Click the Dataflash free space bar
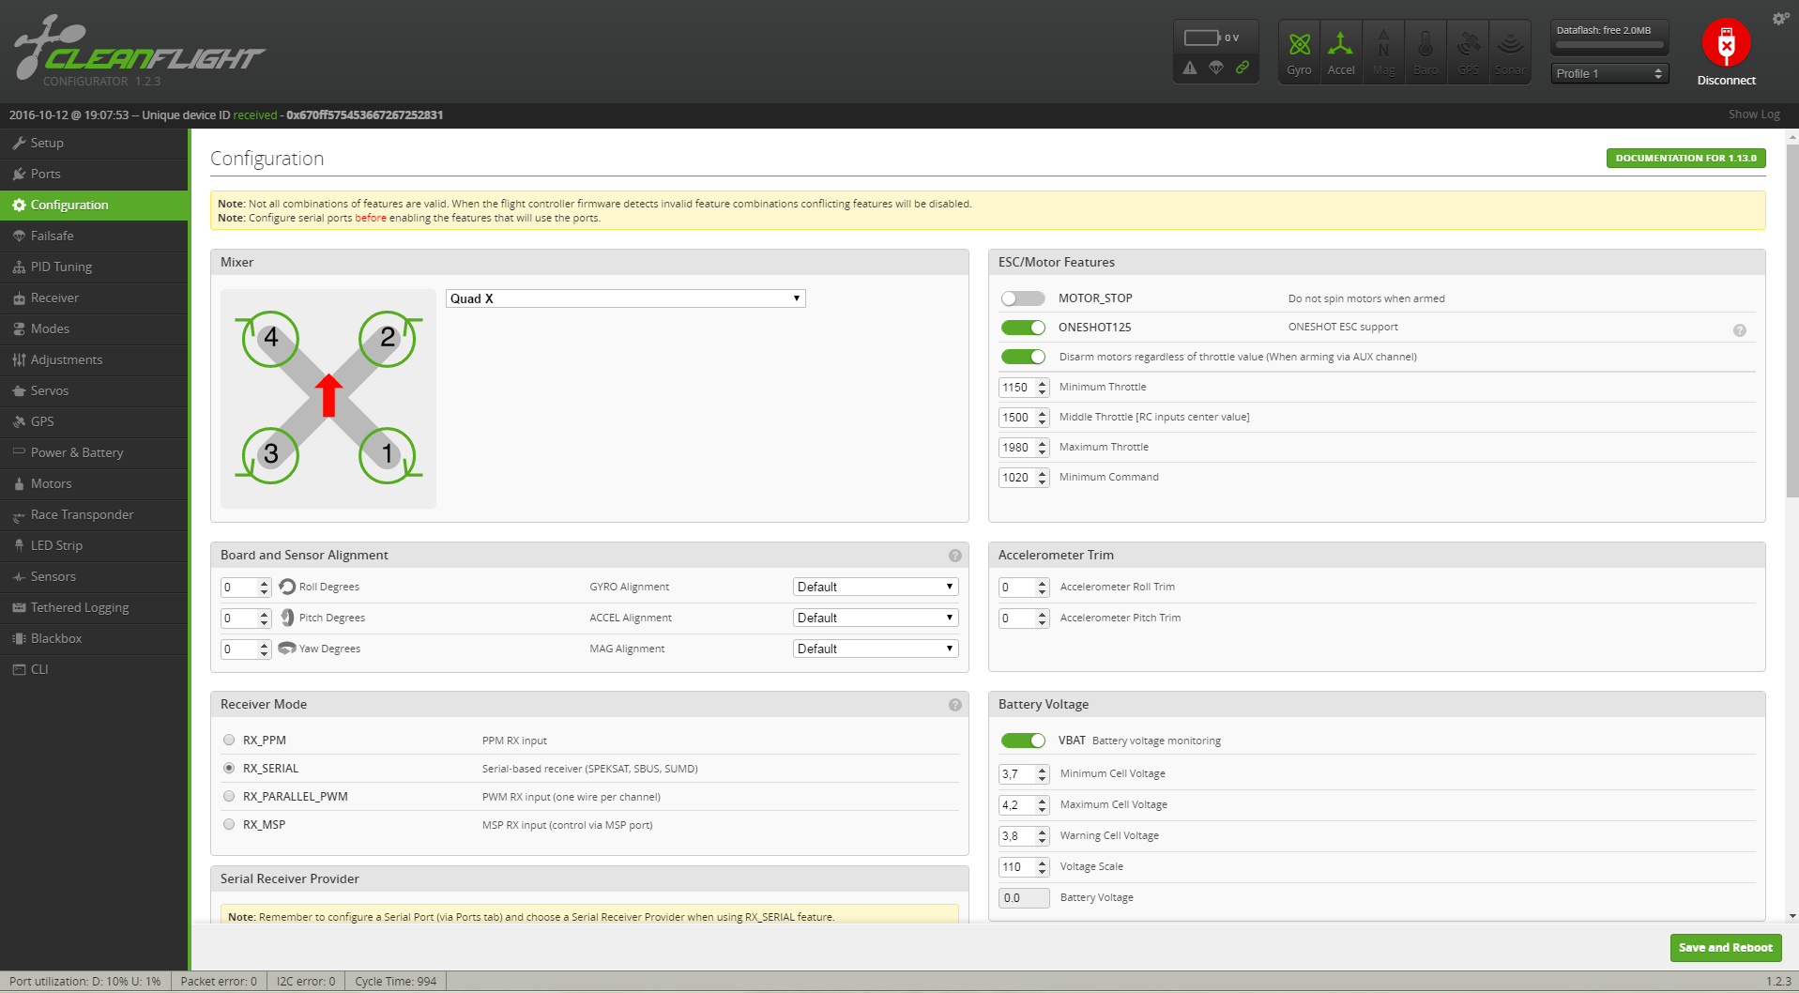The width and height of the screenshot is (1799, 993). pyautogui.click(x=1608, y=44)
